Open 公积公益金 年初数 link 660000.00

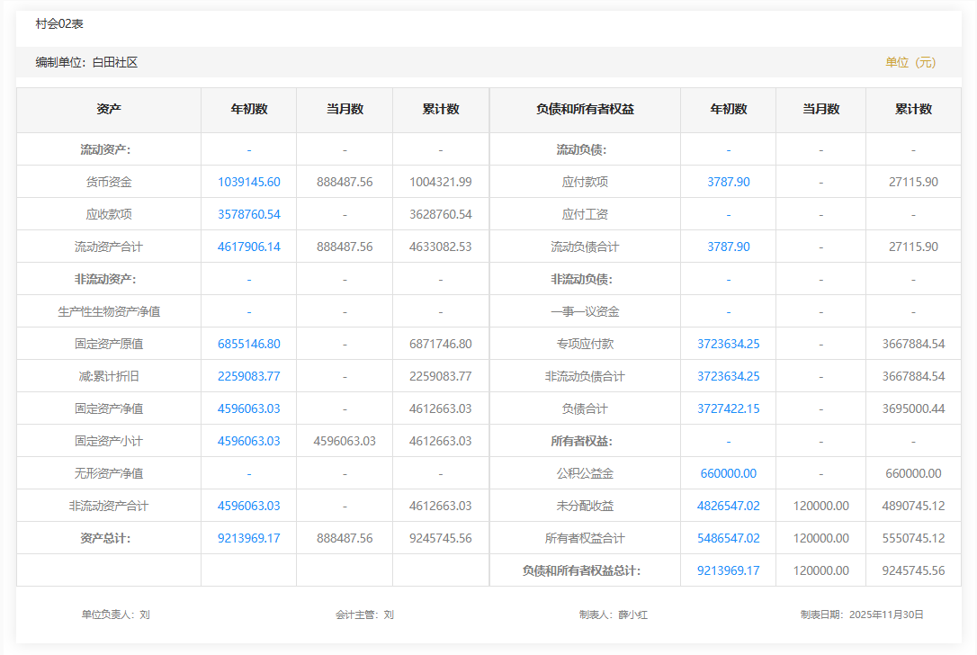pos(728,473)
